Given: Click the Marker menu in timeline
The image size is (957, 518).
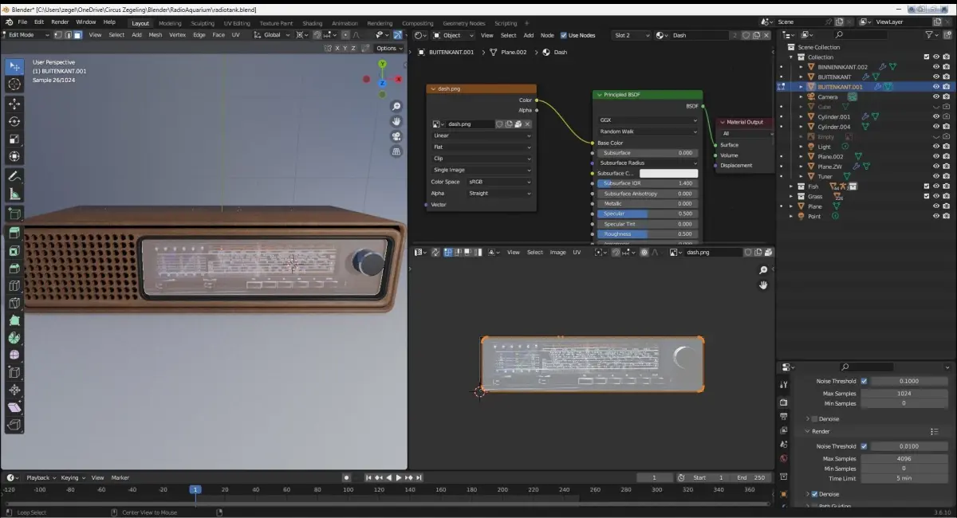Looking at the screenshot, I should (x=120, y=477).
